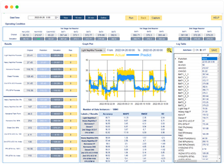Click the Original BAT1 field 367.44
This screenshot has height=164, width=224.
63,35
